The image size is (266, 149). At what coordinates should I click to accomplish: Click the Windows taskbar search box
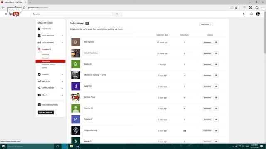30,146
